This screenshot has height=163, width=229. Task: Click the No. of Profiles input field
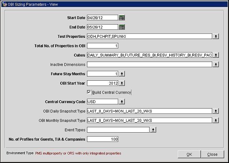(102, 139)
